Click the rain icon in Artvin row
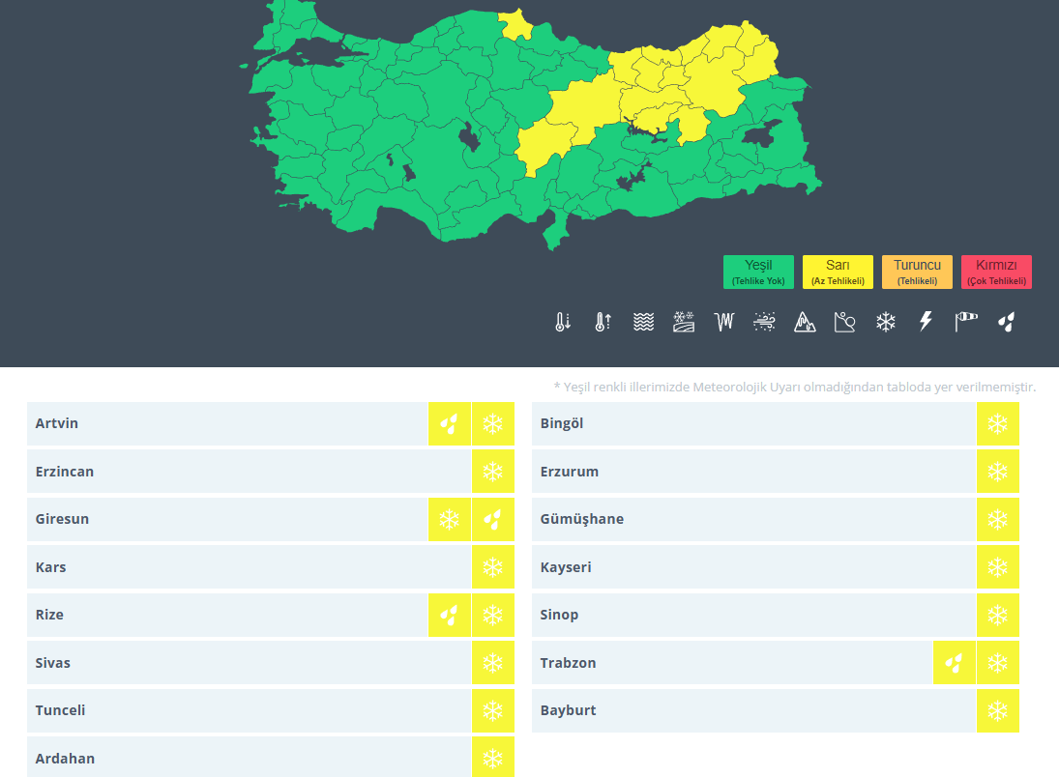 click(449, 424)
